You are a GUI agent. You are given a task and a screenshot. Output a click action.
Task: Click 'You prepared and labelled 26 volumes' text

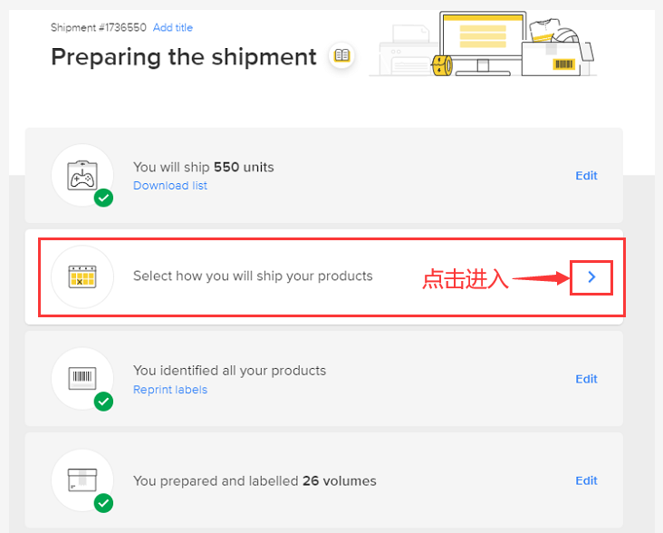pos(255,481)
